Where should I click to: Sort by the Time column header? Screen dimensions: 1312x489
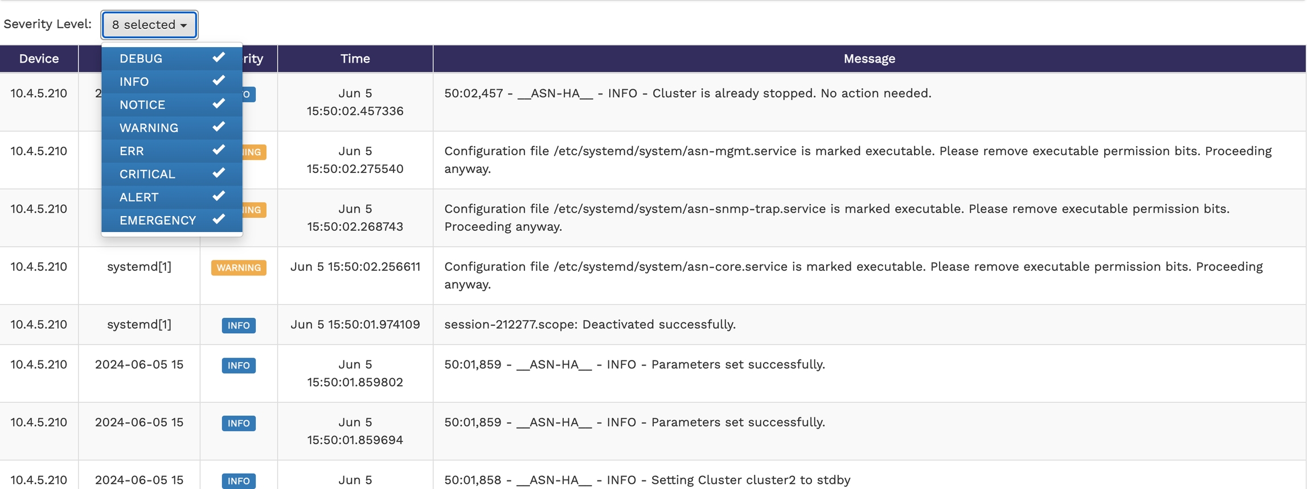pos(355,59)
